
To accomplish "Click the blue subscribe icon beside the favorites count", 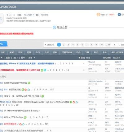I will [x=119, y=15].
